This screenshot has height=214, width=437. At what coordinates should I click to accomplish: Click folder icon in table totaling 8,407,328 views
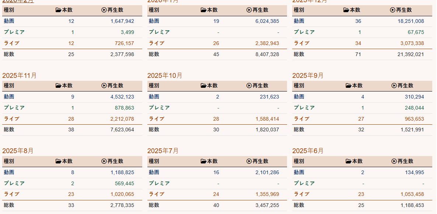pyautogui.click(x=203, y=10)
